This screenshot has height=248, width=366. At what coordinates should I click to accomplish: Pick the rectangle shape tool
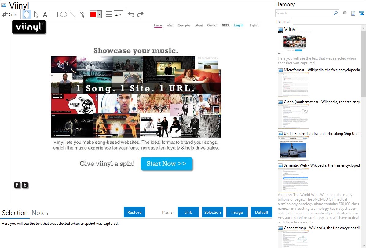(x=54, y=14)
